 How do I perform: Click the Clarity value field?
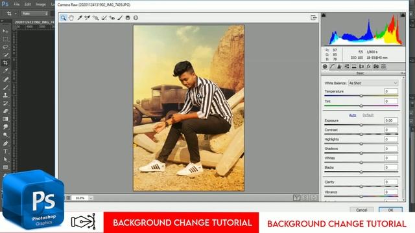pos(391,182)
